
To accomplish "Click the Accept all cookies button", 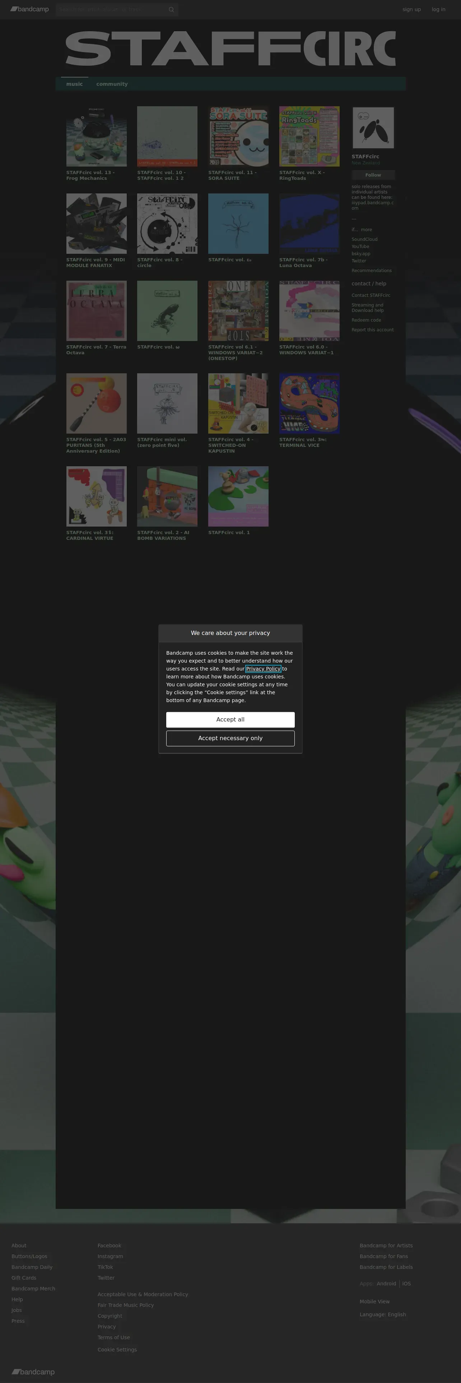I will point(230,719).
